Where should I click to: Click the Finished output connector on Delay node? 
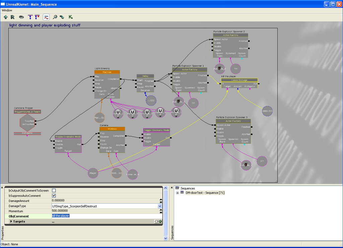coord(155,81)
